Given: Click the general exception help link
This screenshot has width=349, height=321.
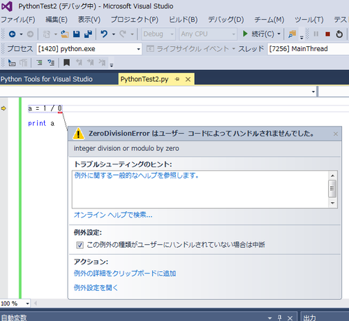Looking at the screenshot, I should [136, 176].
